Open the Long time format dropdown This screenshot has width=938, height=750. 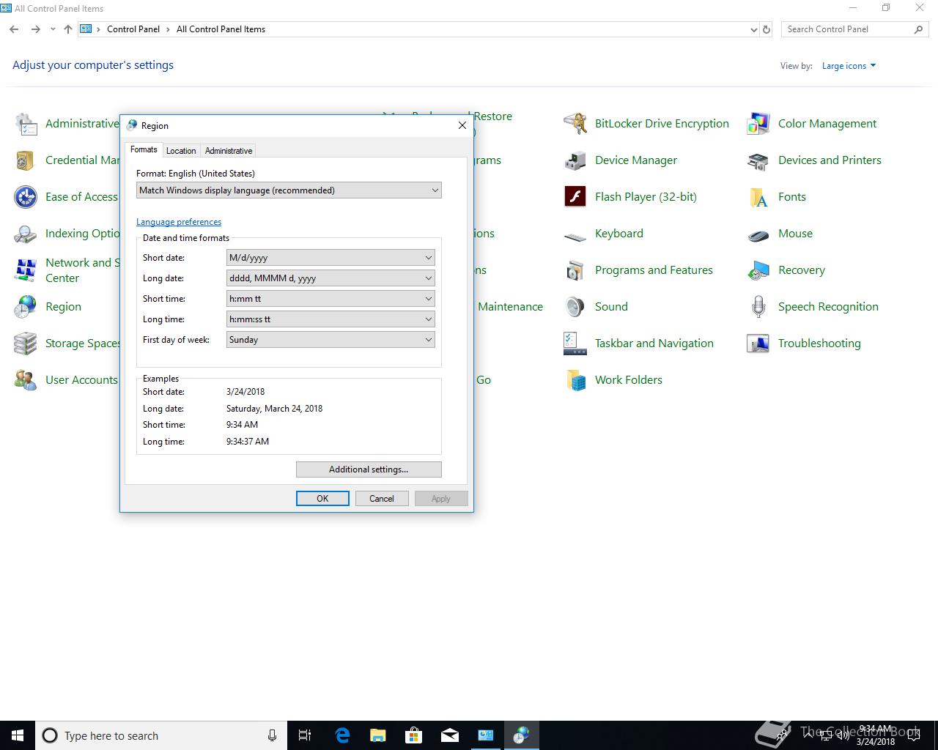tap(330, 319)
